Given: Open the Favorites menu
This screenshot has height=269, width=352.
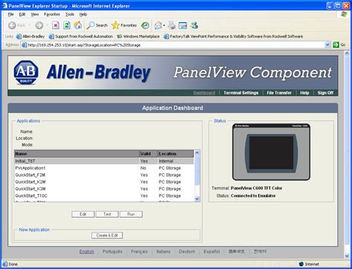Looking at the screenshot, I should [x=52, y=14].
